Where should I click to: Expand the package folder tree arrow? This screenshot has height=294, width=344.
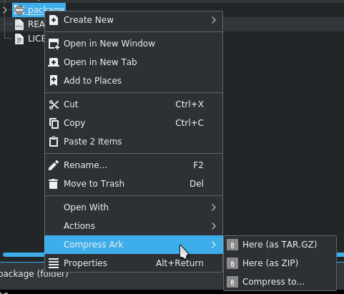click(x=5, y=10)
